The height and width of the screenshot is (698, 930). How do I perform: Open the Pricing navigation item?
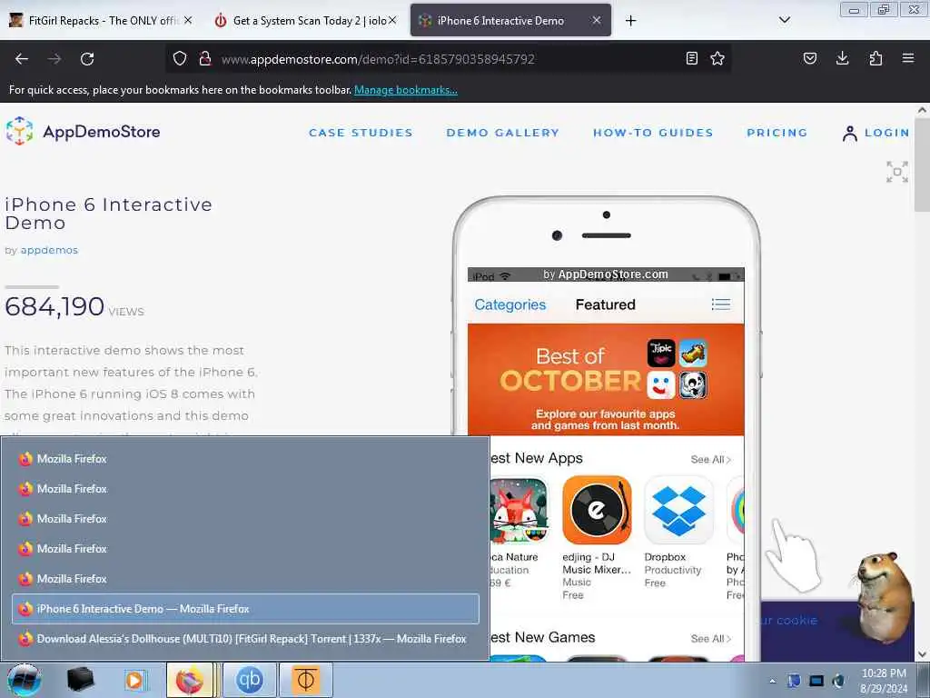pos(777,133)
